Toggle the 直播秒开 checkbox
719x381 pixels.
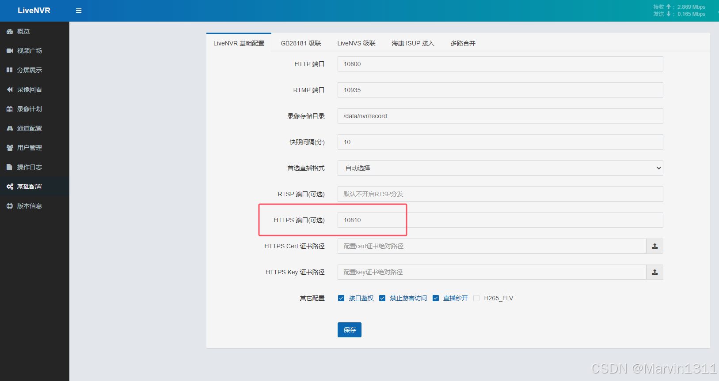[436, 298]
